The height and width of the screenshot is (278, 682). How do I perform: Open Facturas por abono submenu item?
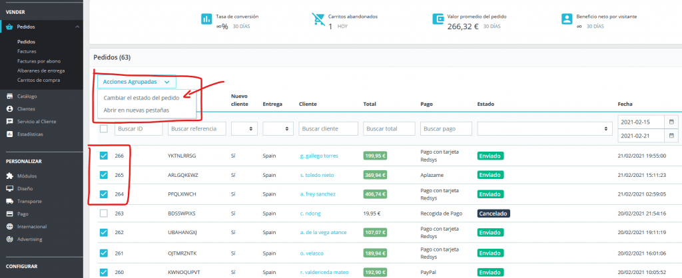39,61
